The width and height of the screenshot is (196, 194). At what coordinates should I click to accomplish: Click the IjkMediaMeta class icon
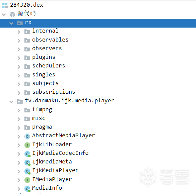(x=28, y=162)
